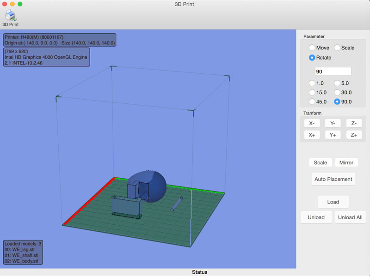Select the thin shaft rod model in viewport
The height and width of the screenshot is (276, 370).
pos(177,204)
